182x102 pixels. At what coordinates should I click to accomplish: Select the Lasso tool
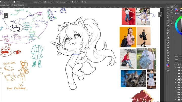[168, 12]
